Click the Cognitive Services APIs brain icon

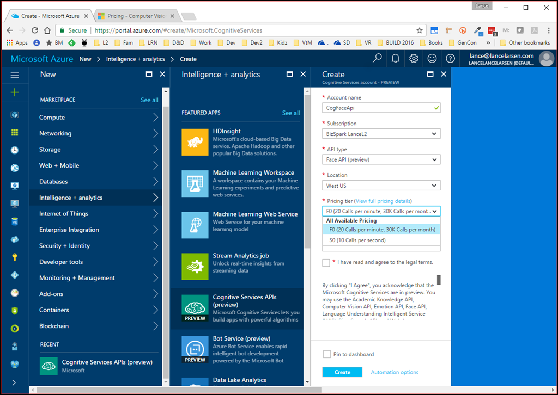click(x=195, y=308)
